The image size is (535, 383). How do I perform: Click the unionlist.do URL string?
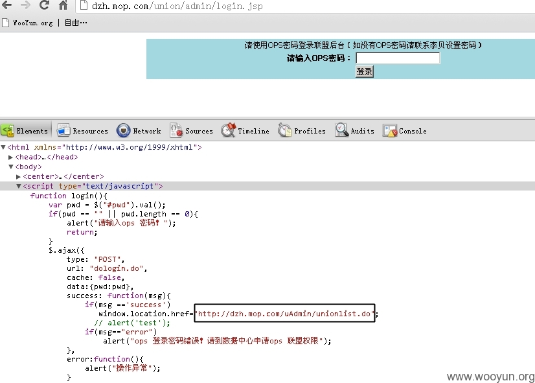(x=284, y=314)
